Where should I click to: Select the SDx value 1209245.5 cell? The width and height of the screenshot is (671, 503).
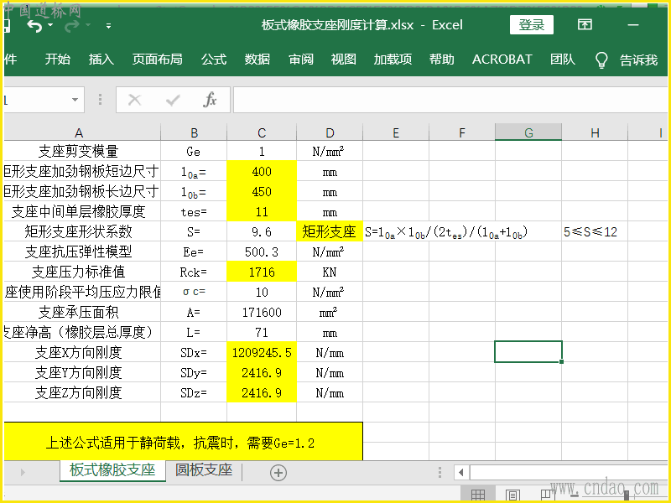[x=262, y=352]
